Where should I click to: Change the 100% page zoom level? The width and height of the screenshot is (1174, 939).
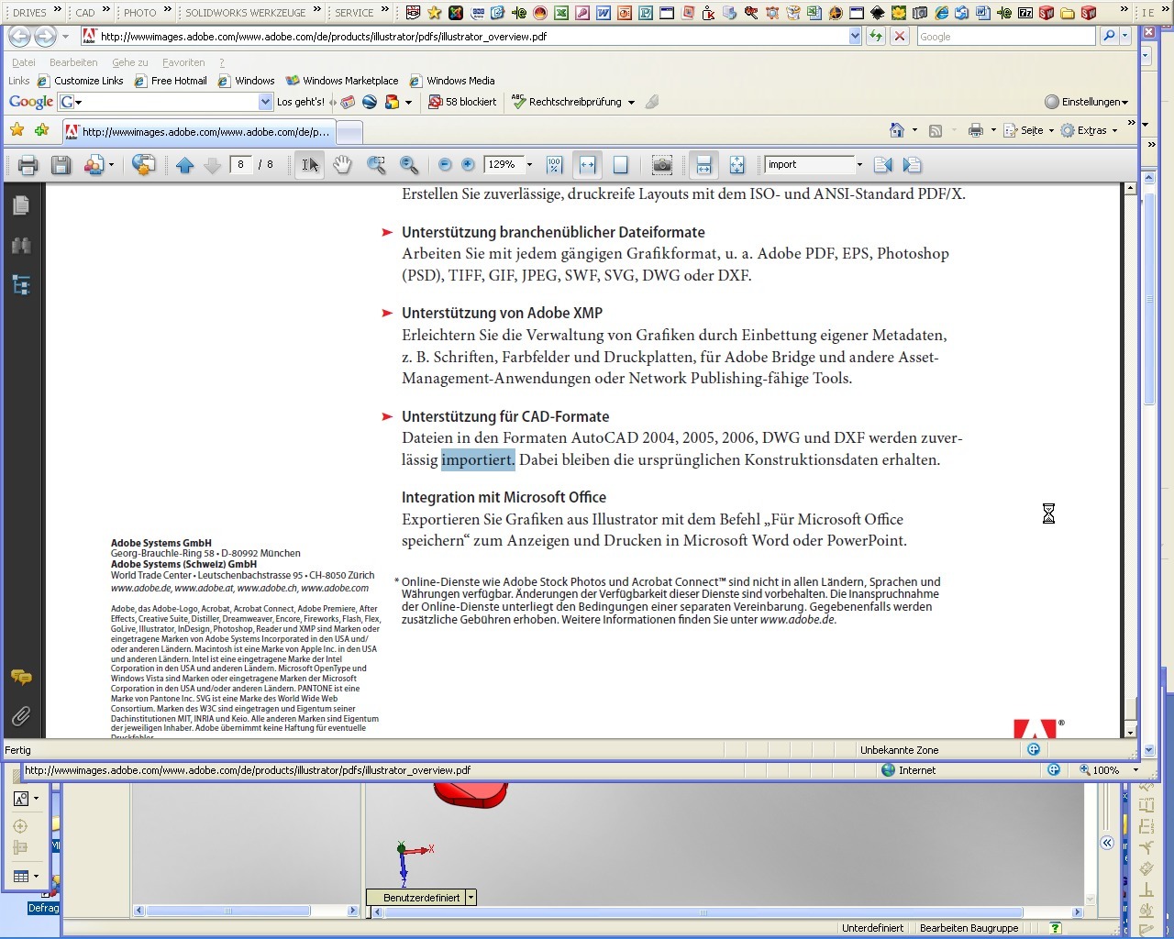pos(1111,770)
